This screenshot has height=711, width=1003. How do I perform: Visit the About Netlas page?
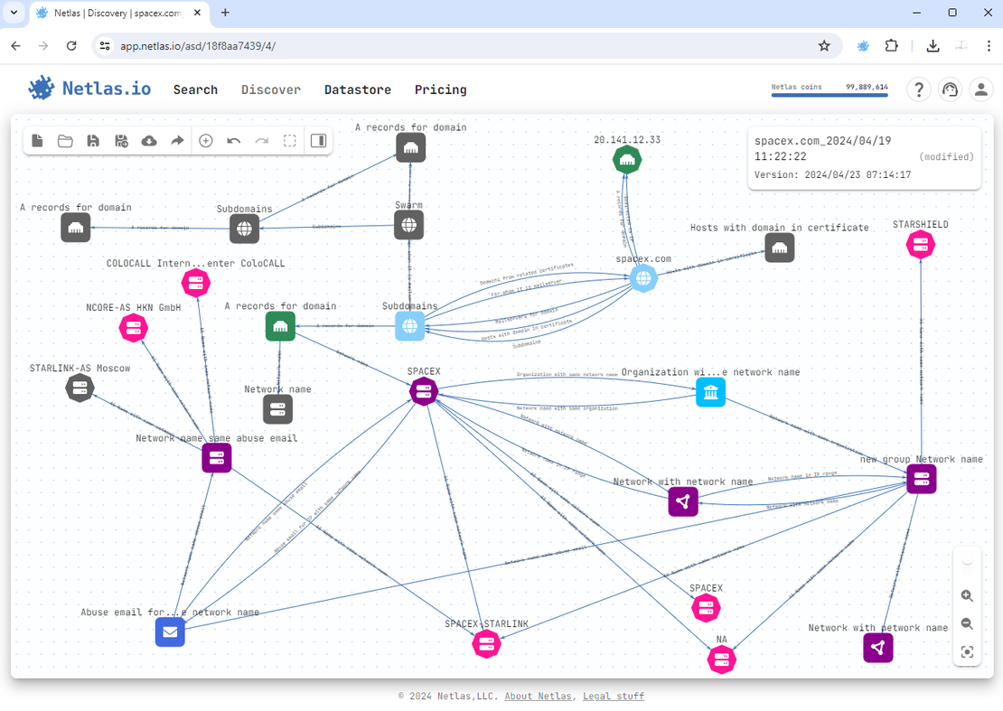[538, 696]
